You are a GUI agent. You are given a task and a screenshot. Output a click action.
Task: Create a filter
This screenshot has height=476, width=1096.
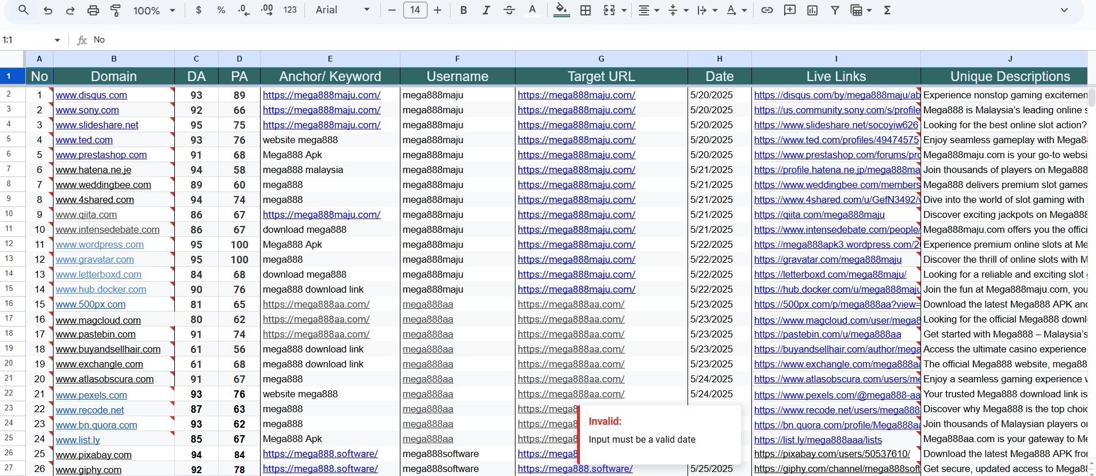835,10
